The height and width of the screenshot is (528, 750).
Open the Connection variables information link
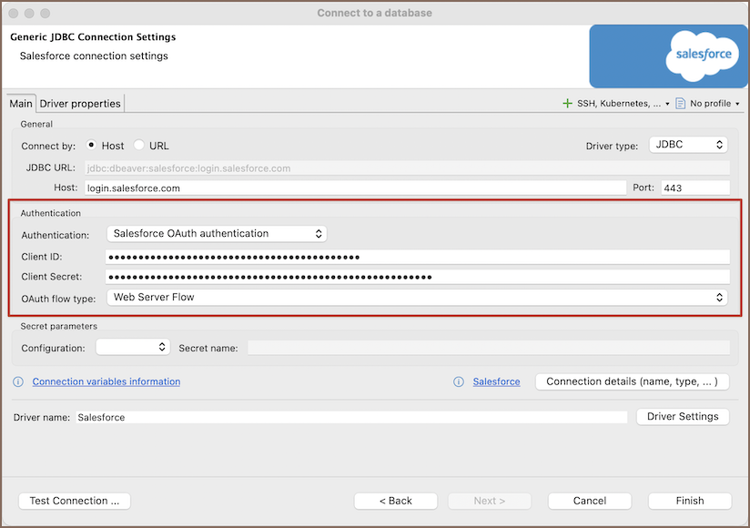[106, 381]
